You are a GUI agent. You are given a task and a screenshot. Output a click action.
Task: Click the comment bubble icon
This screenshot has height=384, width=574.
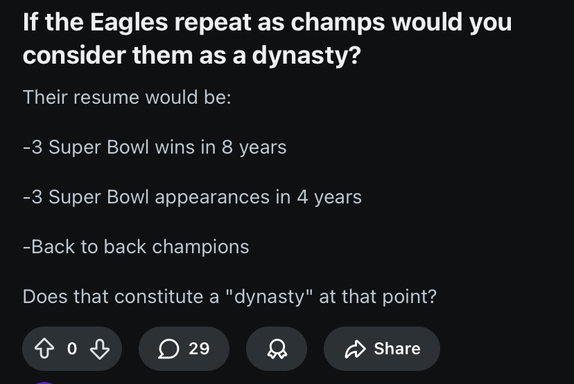pos(168,349)
